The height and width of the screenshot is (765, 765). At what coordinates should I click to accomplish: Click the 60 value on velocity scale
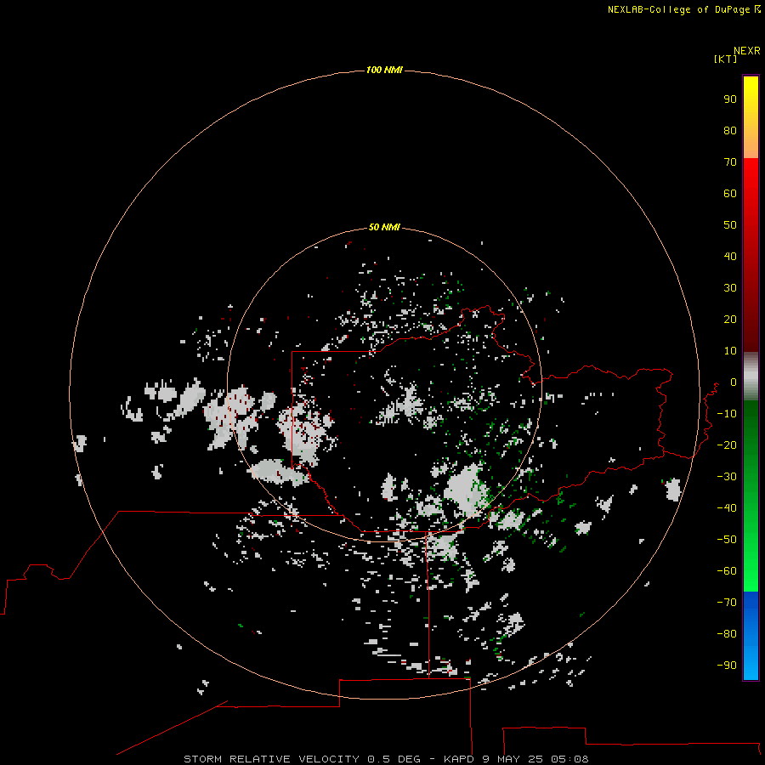[730, 193]
